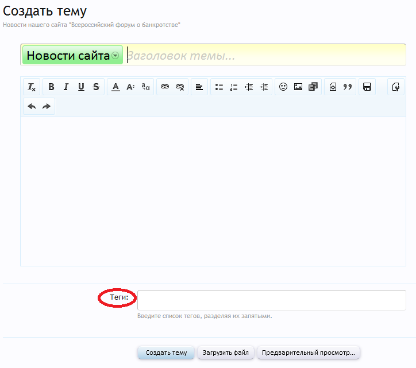Viewport: 416px width, 368px height.
Task: Insert a link with chain icon
Action: [165, 87]
